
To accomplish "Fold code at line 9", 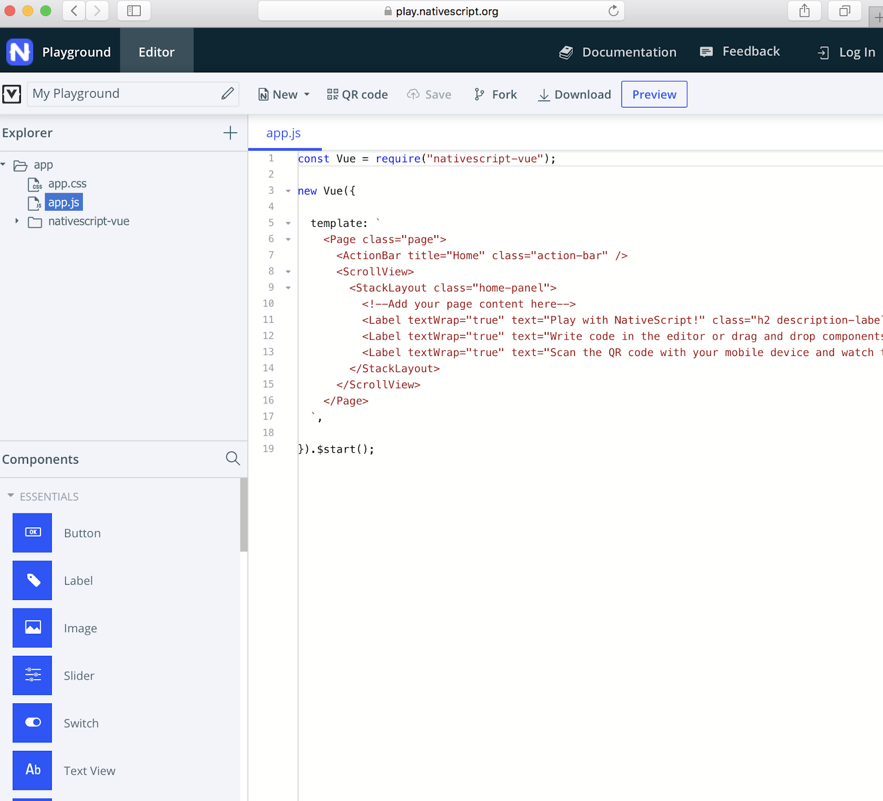I will pos(288,288).
